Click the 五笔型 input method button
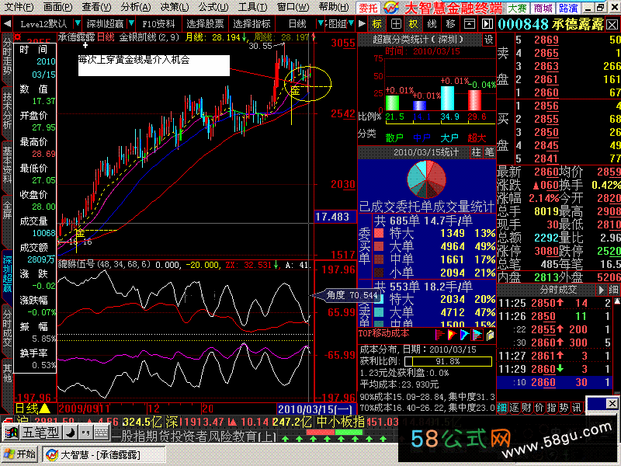Screen dimensions: 621x466 41,433
